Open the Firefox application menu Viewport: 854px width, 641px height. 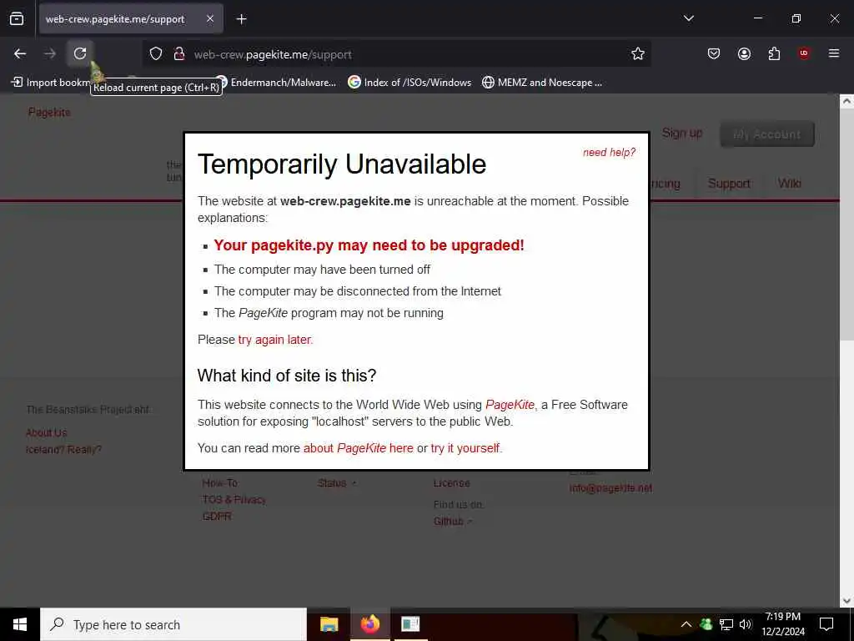coord(834,53)
